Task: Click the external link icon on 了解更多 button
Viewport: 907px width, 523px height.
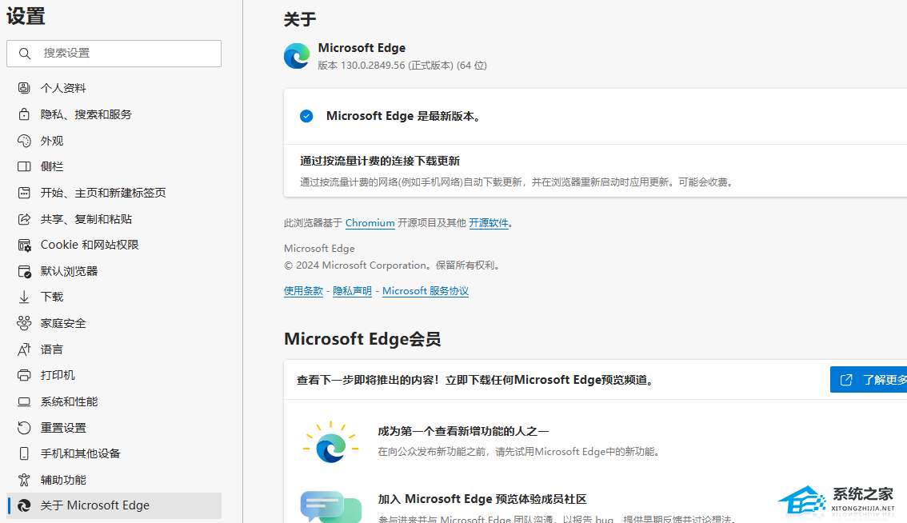Action: [x=846, y=380]
